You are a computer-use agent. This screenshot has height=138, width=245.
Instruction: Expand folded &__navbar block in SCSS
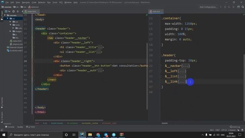(185, 66)
